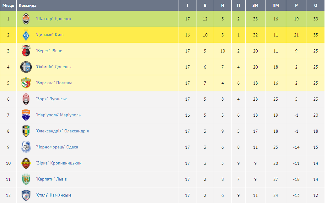This screenshot has height=206, width=327.
Task: Click the Veres Rivne team logo
Action: 26,51
